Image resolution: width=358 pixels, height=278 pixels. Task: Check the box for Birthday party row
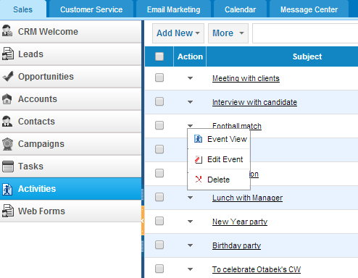click(x=159, y=245)
